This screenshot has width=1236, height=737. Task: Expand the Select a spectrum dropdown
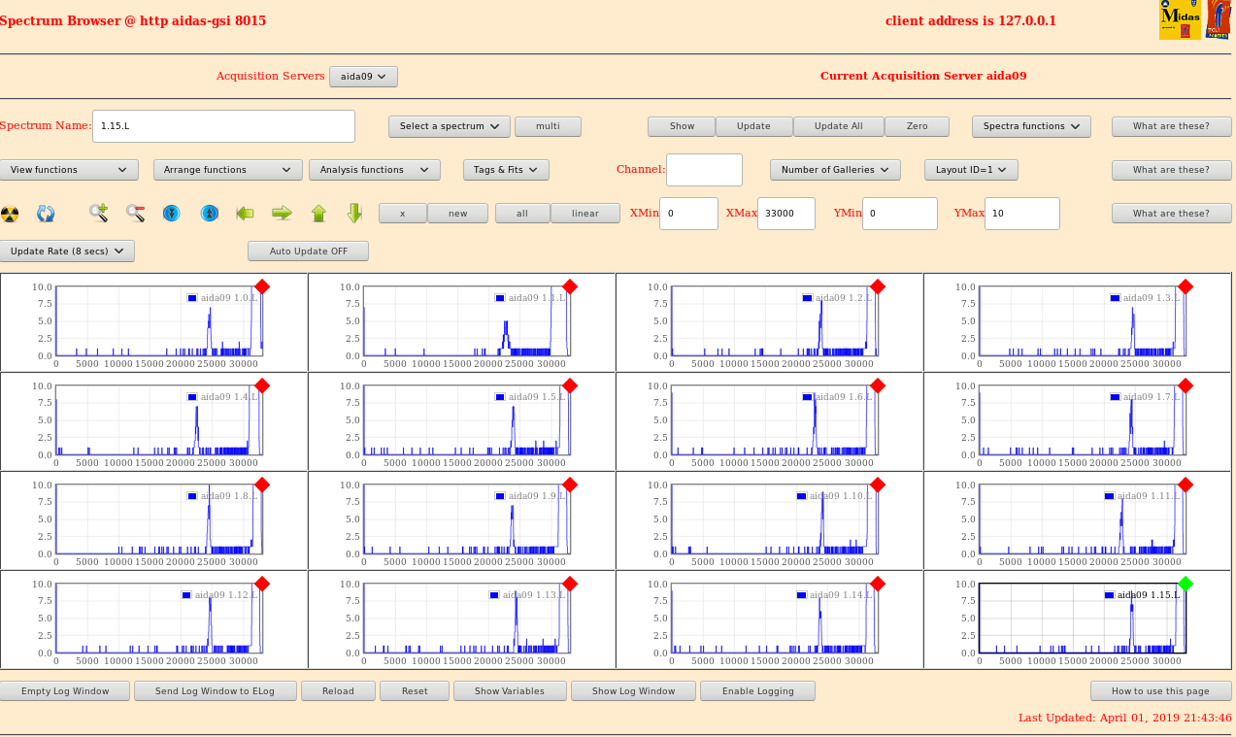pos(449,126)
